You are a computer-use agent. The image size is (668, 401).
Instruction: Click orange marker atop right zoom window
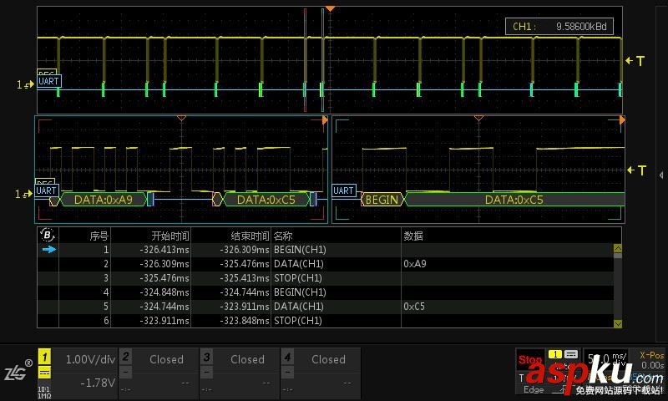point(478,118)
